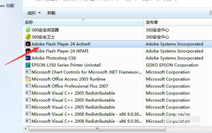The image size is (212, 133).
Task: Open the 组织 dropdown menu
Action: click(x=34, y=13)
